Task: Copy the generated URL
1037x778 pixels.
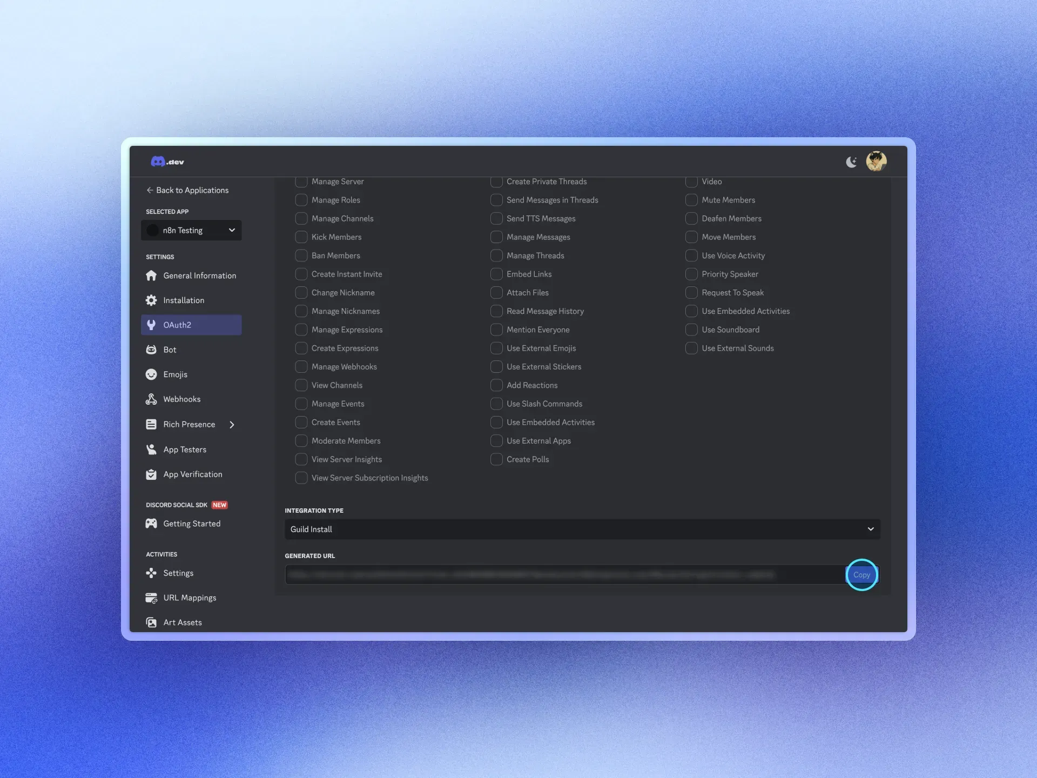Action: [862, 575]
